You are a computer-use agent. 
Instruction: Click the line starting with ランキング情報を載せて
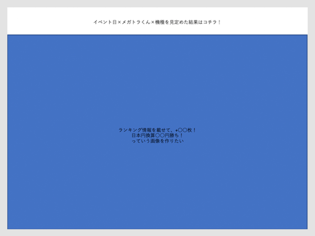click(x=157, y=130)
